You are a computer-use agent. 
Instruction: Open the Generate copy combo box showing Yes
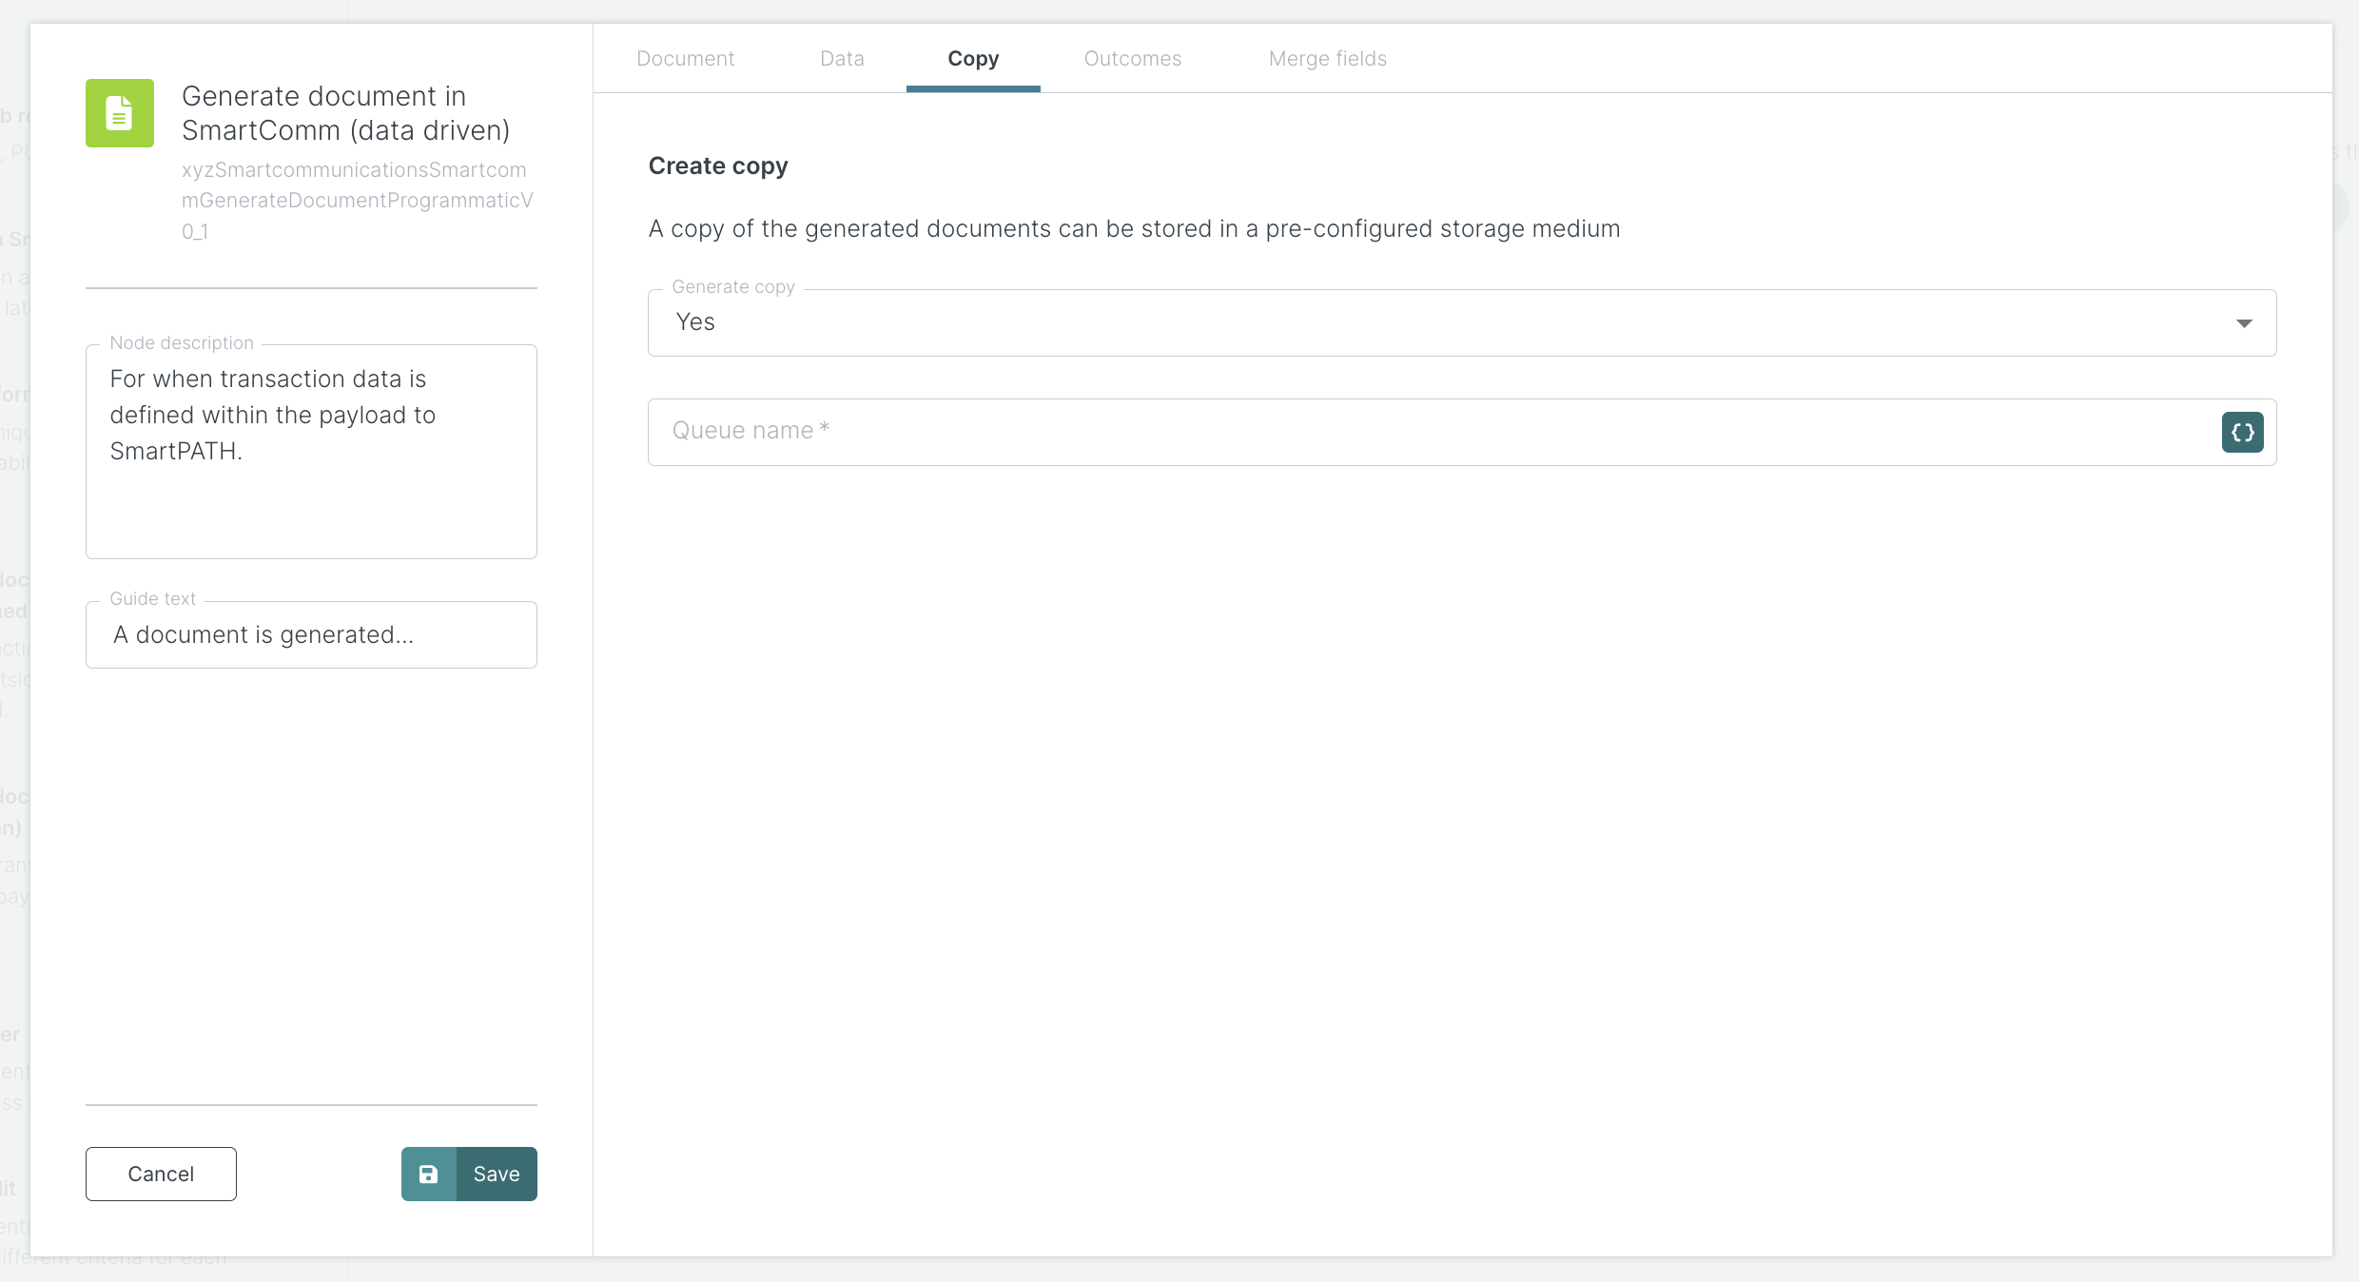pos(1462,322)
